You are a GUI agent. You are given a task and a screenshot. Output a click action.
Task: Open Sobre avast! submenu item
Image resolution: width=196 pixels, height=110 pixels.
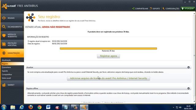coord(6,78)
